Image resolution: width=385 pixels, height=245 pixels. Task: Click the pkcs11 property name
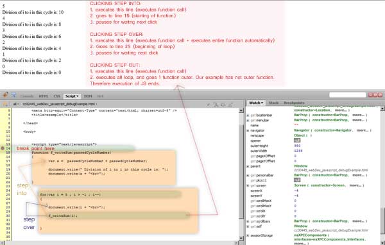261,180
